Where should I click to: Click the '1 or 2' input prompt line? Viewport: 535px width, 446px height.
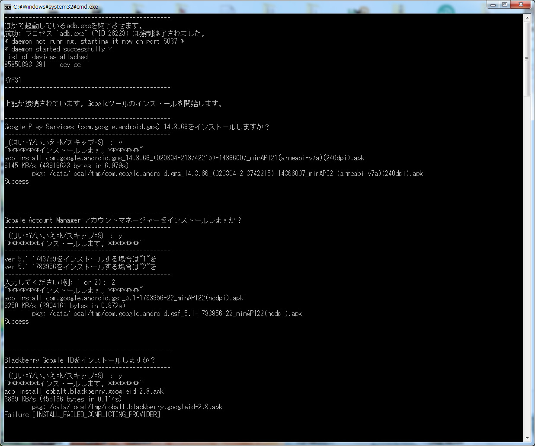point(60,282)
